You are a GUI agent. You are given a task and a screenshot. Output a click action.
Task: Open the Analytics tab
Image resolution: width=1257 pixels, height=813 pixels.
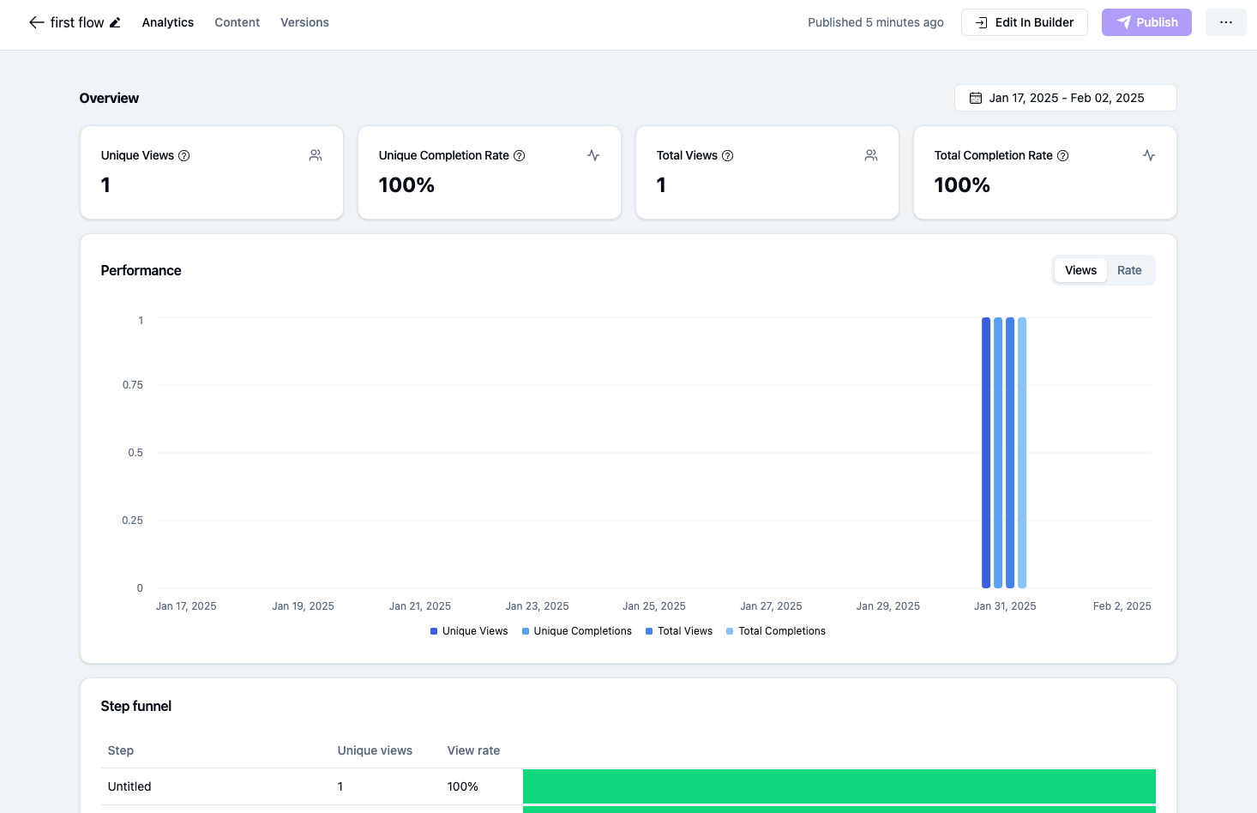click(168, 22)
